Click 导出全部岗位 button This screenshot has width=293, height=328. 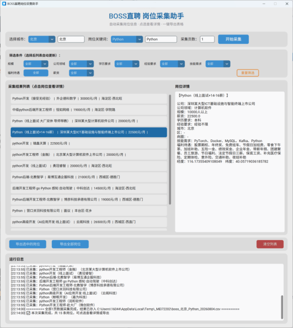71,244
